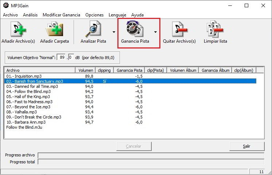This screenshot has height=175, width=272.
Task: Click the MP3Gain title bar app icon
Action: click(x=6, y=5)
